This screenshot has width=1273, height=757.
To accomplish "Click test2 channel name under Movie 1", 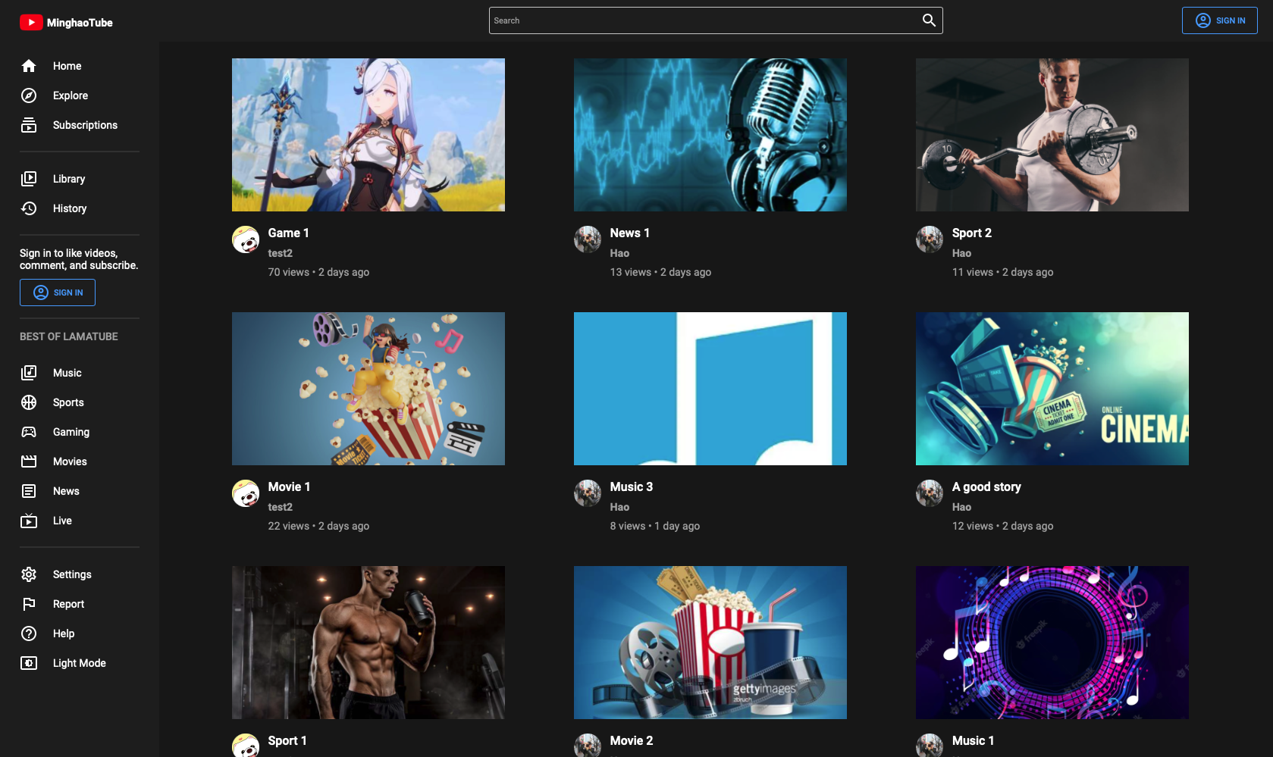I will tap(280, 507).
